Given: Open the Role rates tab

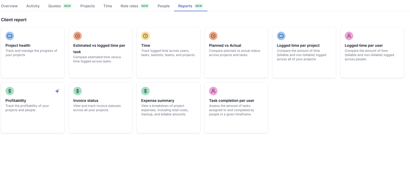Looking at the screenshot, I should [129, 6].
